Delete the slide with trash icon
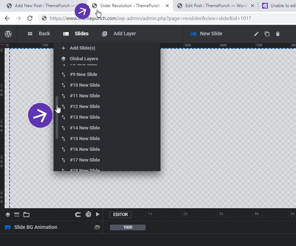Viewport: 296px width, 246px height. point(278,34)
